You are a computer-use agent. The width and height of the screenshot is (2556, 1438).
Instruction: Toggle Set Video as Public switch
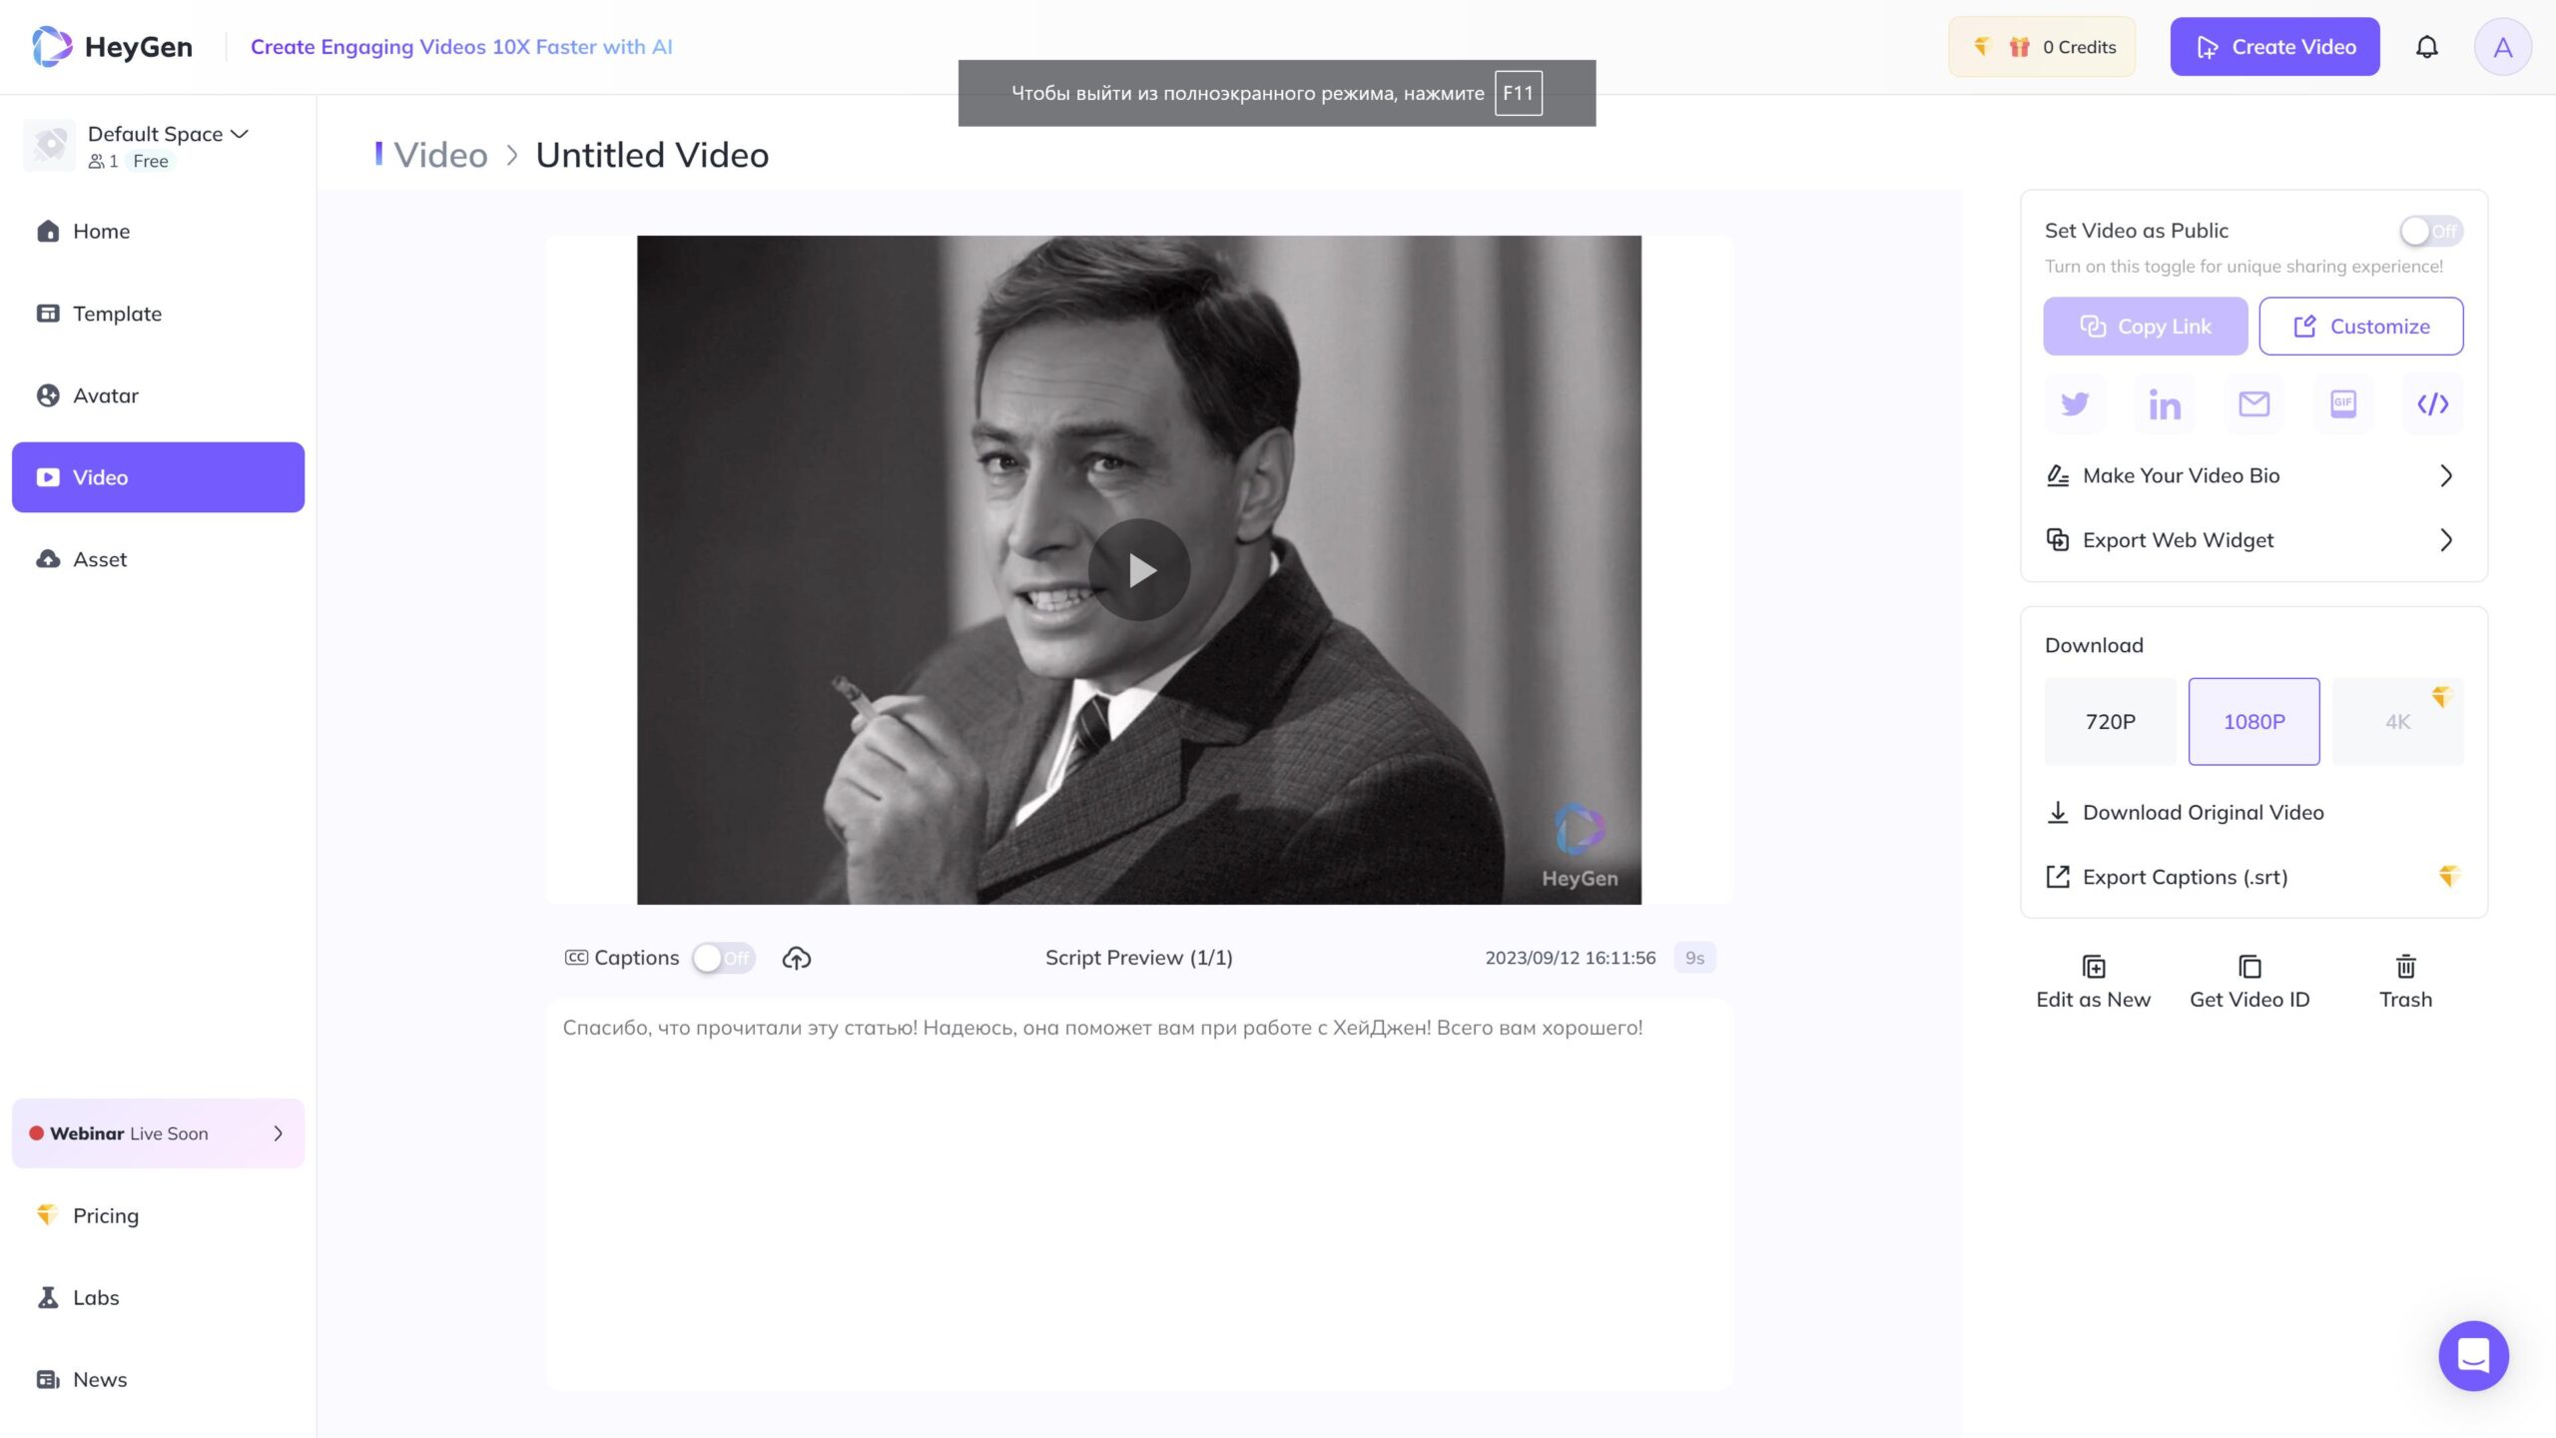(x=2430, y=231)
